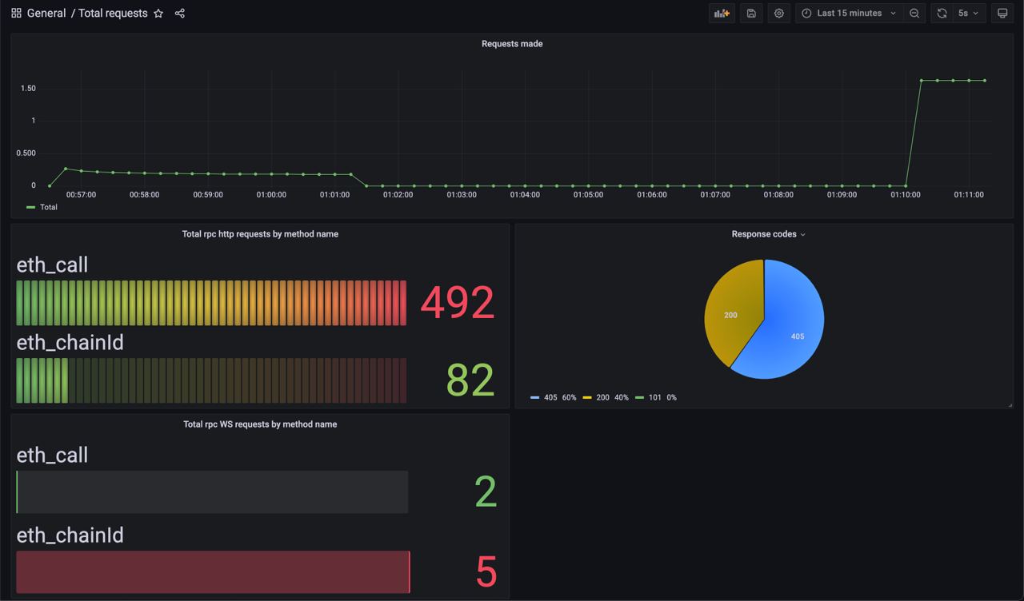Click the http eth_chainId label
This screenshot has height=601, width=1024.
(x=70, y=343)
